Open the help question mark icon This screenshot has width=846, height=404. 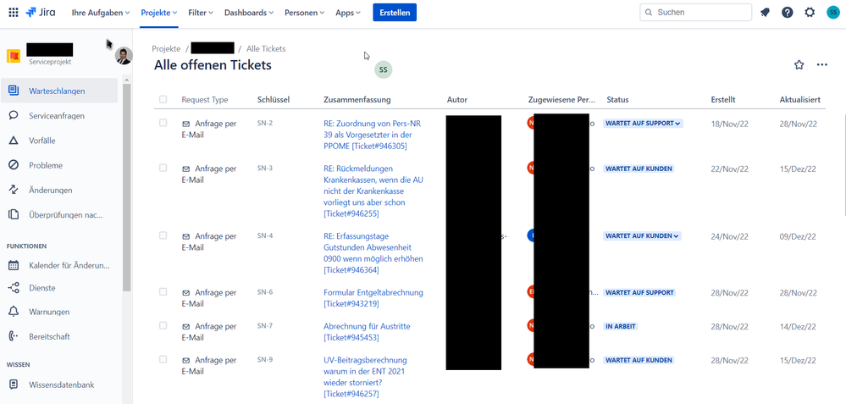pos(788,13)
